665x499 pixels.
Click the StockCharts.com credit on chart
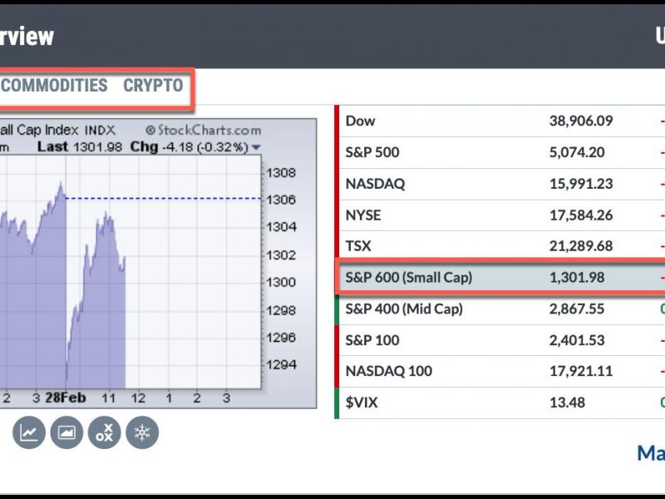point(203,131)
